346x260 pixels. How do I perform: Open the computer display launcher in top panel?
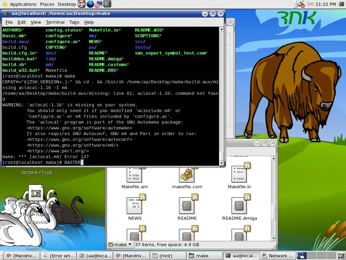99,4
